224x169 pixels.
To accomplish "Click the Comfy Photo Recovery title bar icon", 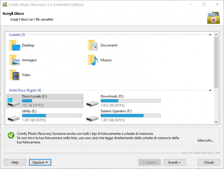I will [x=5, y=4].
